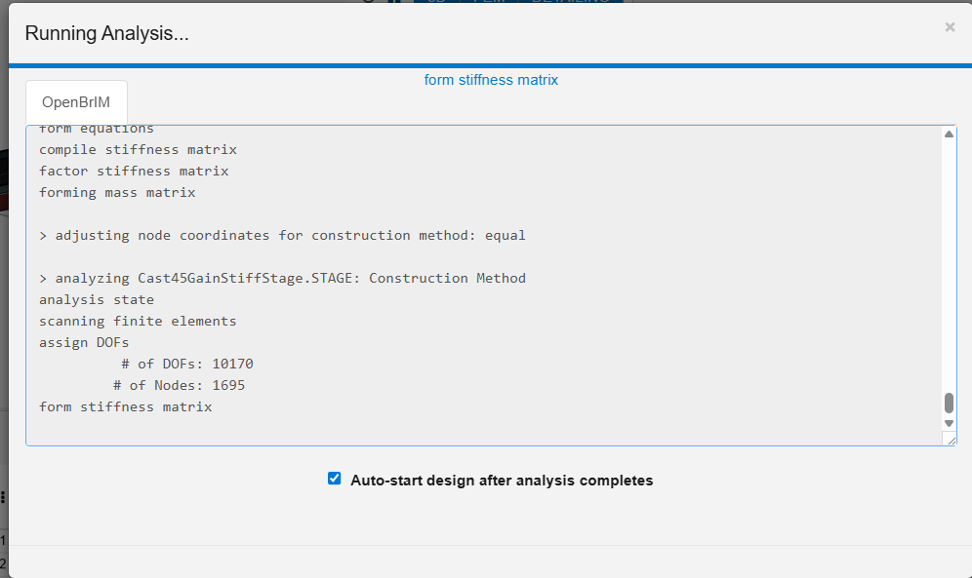
Task: Click the log's vertical scrollbar thumb
Action: coord(949,404)
